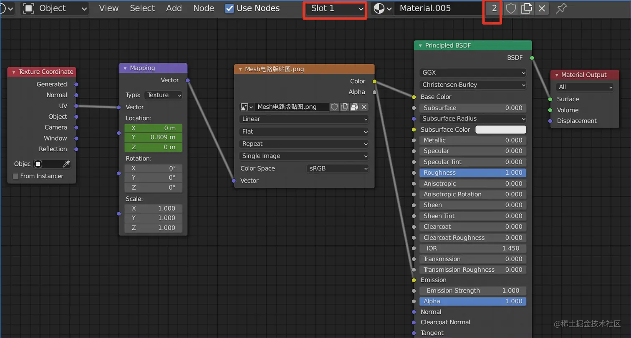This screenshot has width=631, height=338.
Task: Click the Base Color input socket
Action: [x=414, y=97]
